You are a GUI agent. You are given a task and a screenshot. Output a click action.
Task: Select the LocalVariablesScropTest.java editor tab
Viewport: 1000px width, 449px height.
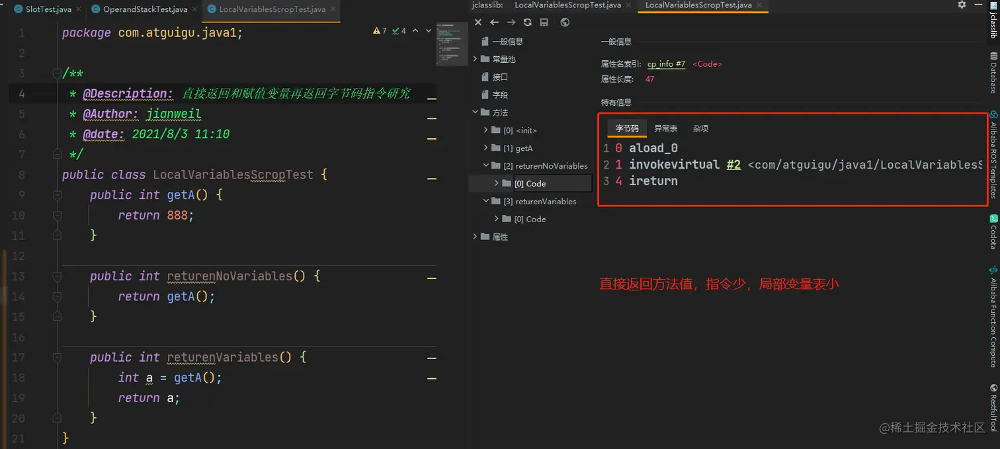[x=272, y=9]
